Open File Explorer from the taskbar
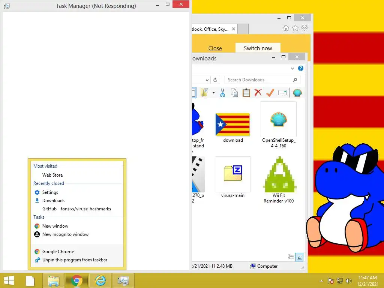The height and width of the screenshot is (288, 384). pos(54,280)
